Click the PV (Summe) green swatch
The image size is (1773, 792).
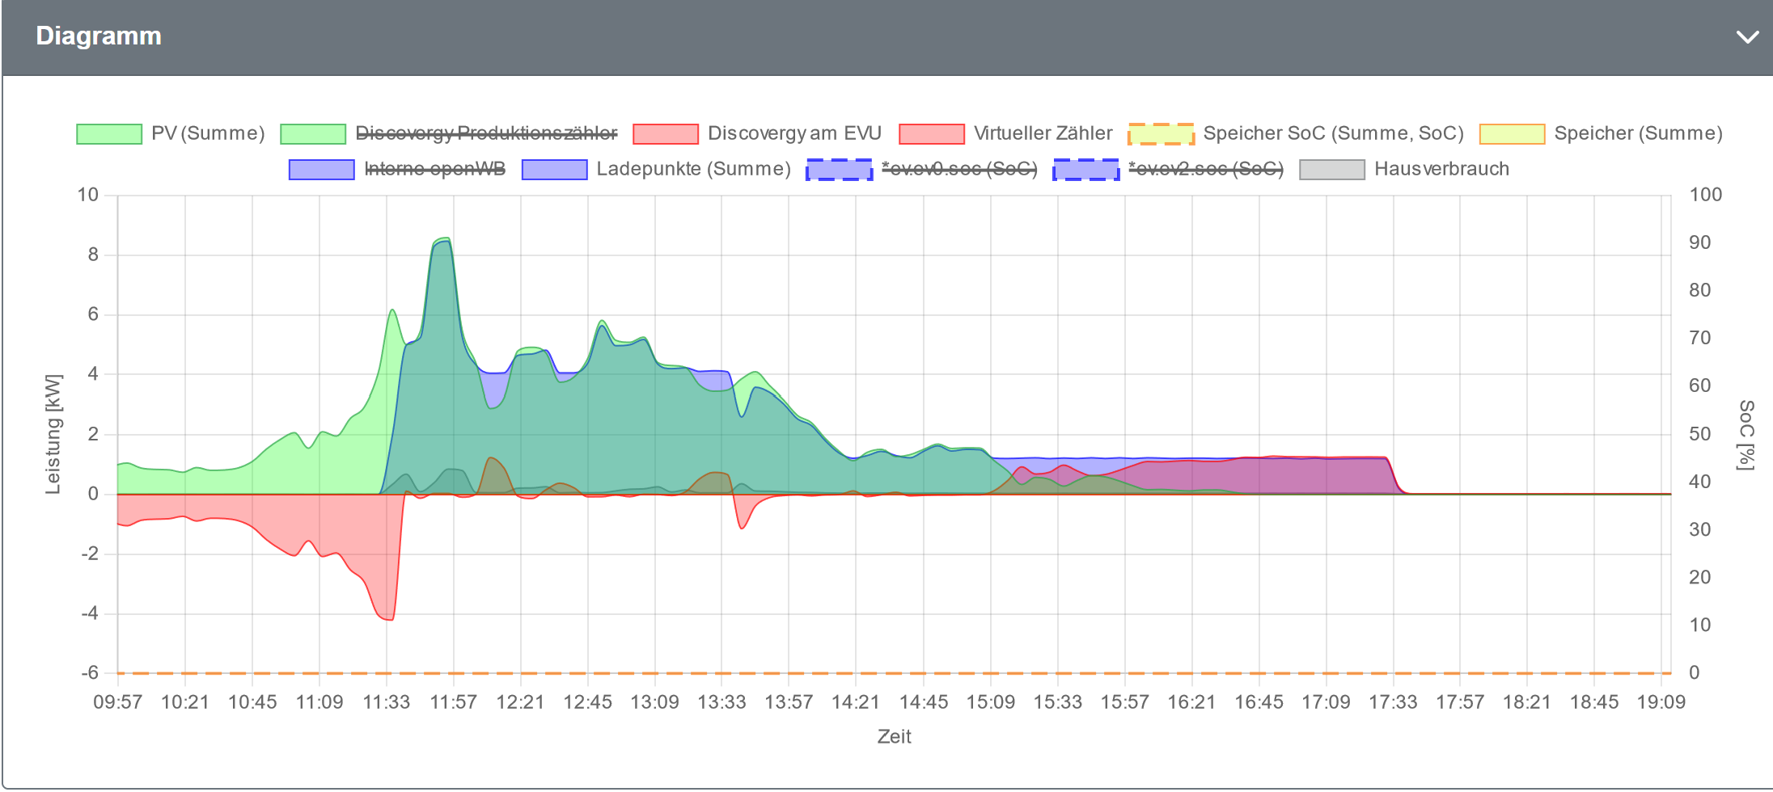tap(109, 134)
